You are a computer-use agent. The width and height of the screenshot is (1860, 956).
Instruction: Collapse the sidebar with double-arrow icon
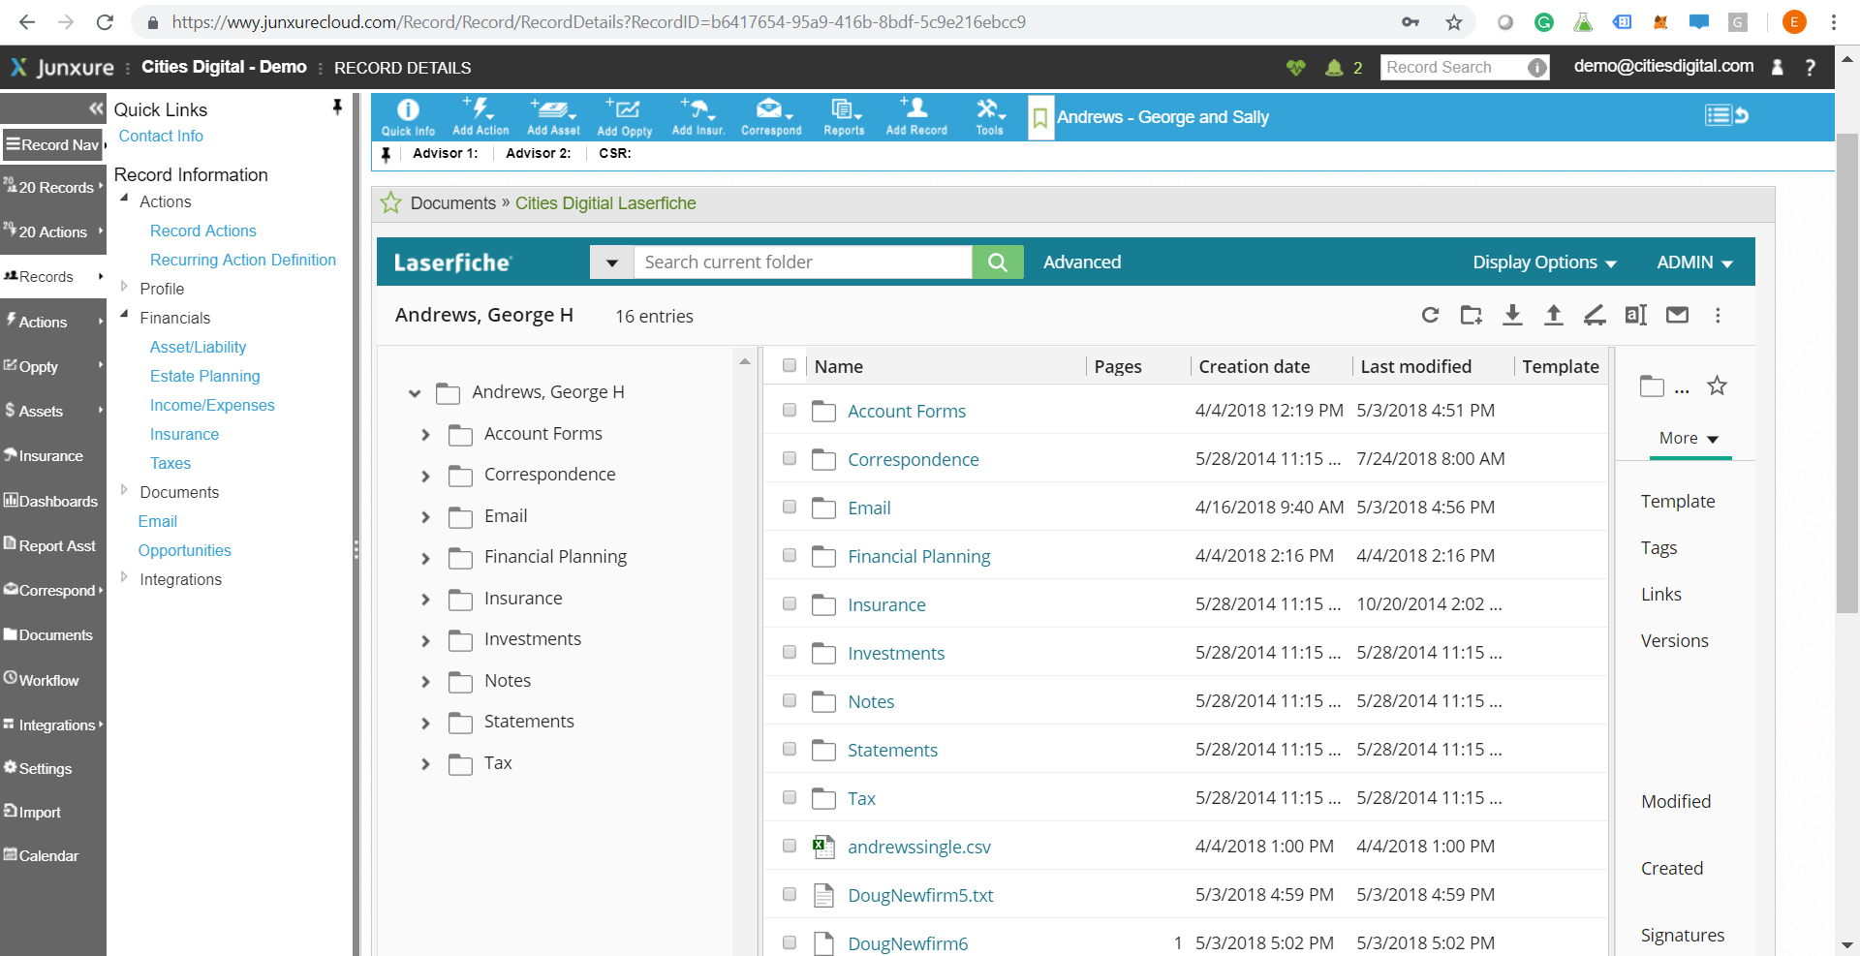pos(96,108)
